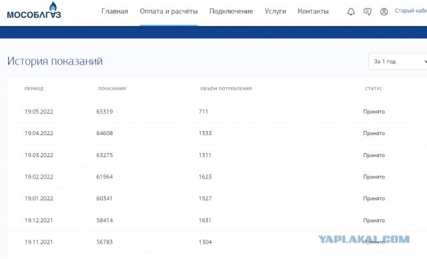Open the user profile icon

(384, 12)
